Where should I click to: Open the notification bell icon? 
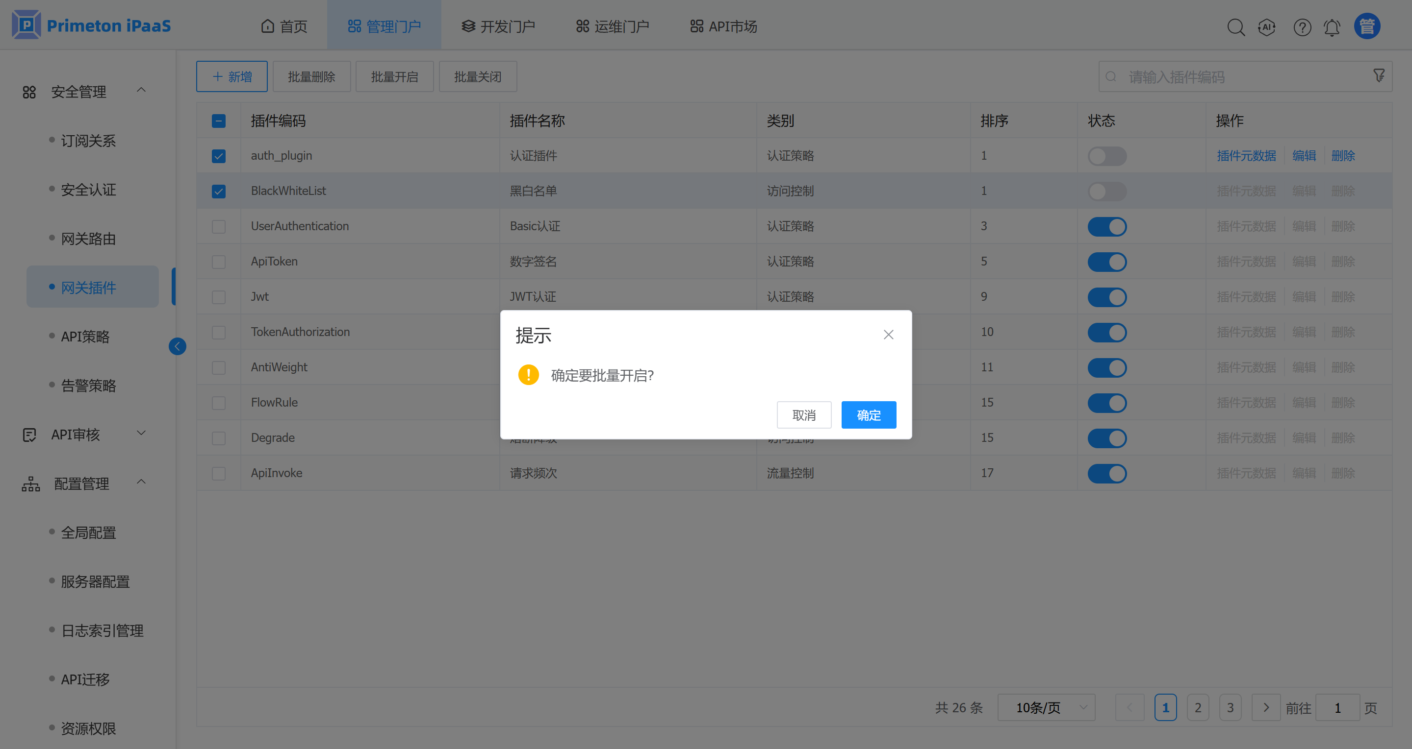coord(1332,27)
